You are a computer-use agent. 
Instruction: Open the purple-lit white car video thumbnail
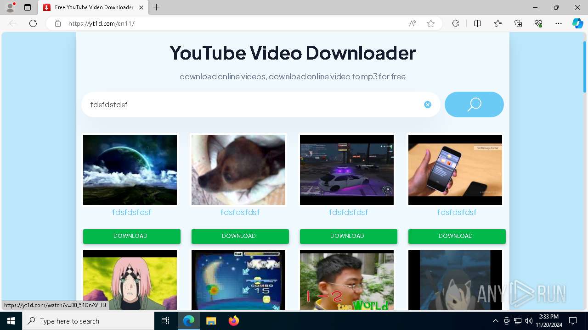pos(347,170)
